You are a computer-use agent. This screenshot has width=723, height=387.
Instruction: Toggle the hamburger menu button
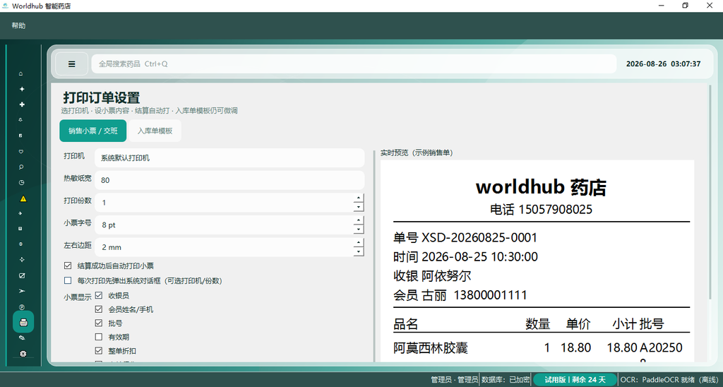pyautogui.click(x=72, y=64)
